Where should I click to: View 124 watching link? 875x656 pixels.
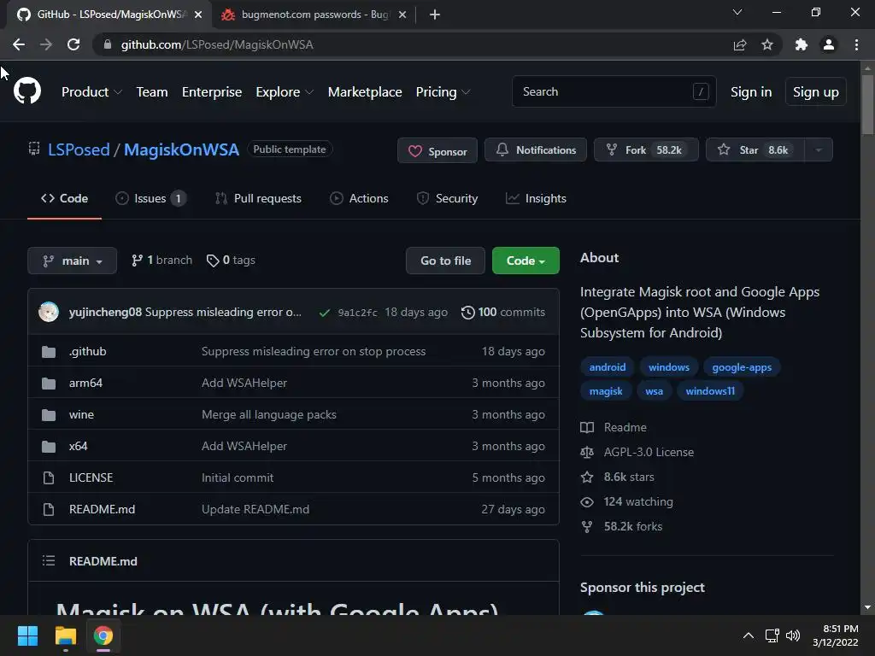coord(637,501)
